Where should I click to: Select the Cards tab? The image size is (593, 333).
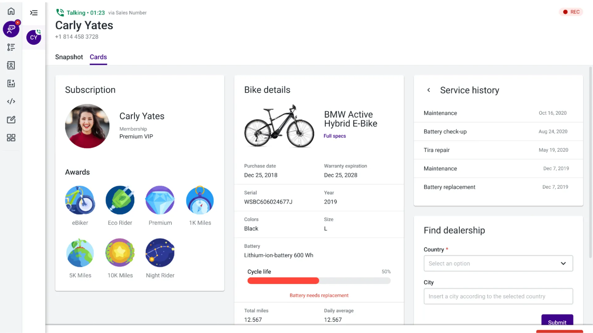point(98,57)
